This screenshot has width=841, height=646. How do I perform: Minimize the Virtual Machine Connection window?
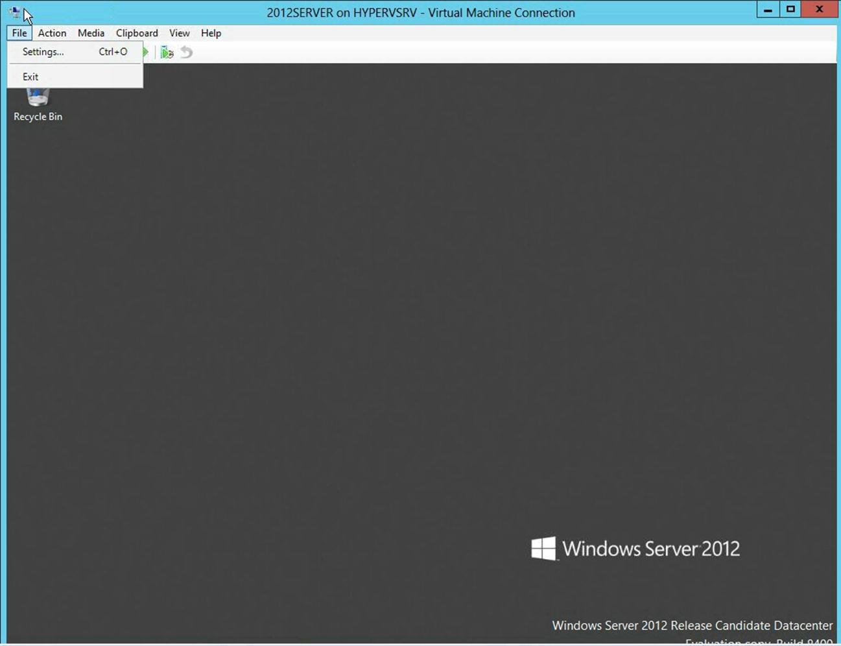tap(768, 10)
